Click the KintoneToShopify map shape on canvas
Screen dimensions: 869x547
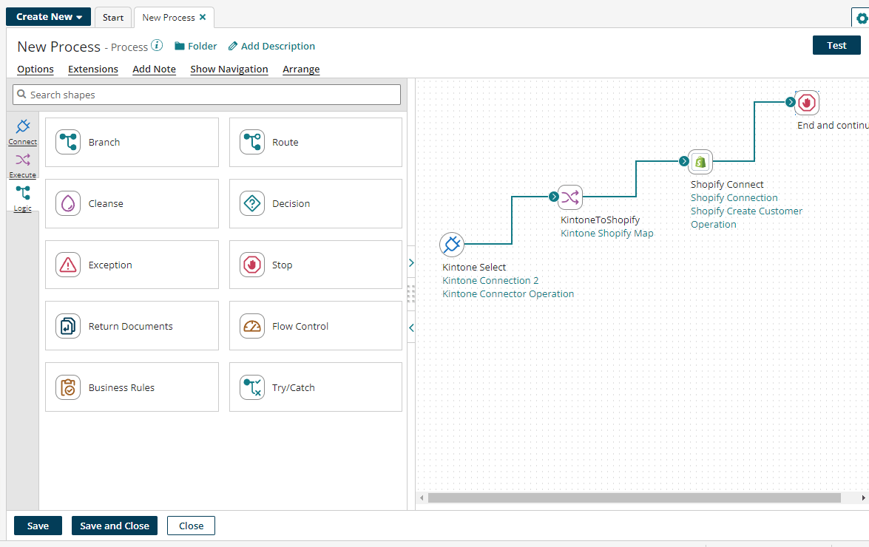[570, 197]
